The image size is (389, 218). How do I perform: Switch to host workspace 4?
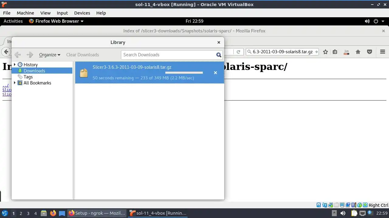[x=35, y=213]
